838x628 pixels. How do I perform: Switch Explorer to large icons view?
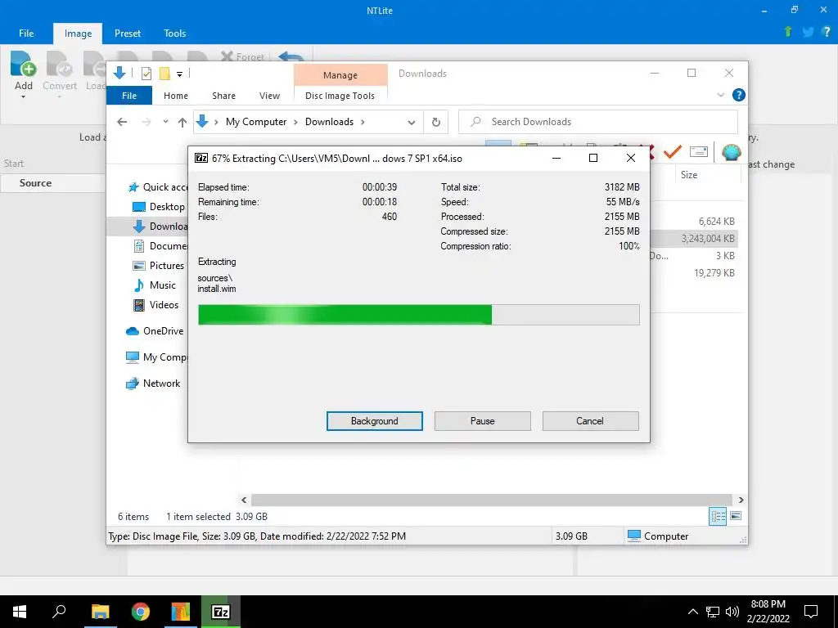pos(736,516)
